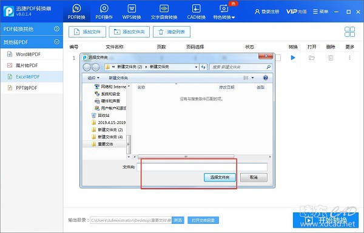Go back in the folder dialog
Viewport: 364px width, 233px height.
[x=87, y=67]
